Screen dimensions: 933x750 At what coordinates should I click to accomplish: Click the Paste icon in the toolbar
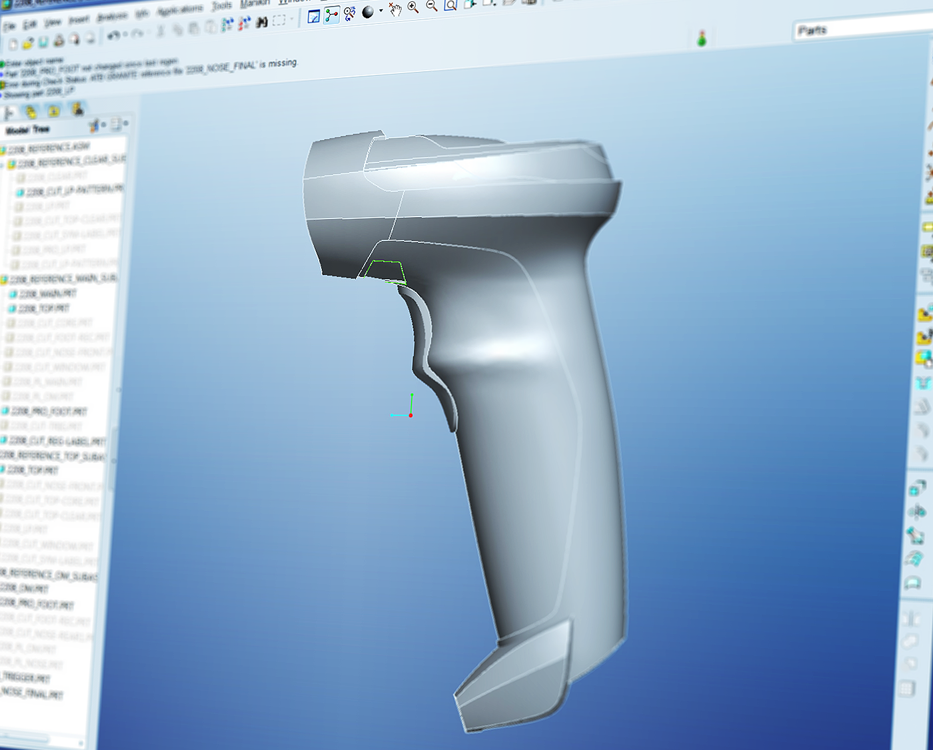pos(193,28)
